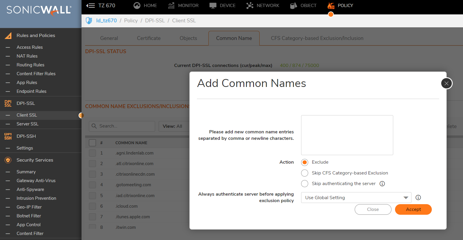Viewport: 463px width, 240px height.
Task: Select Skip CFS Category-based Exclusion option
Action: pyautogui.click(x=305, y=173)
